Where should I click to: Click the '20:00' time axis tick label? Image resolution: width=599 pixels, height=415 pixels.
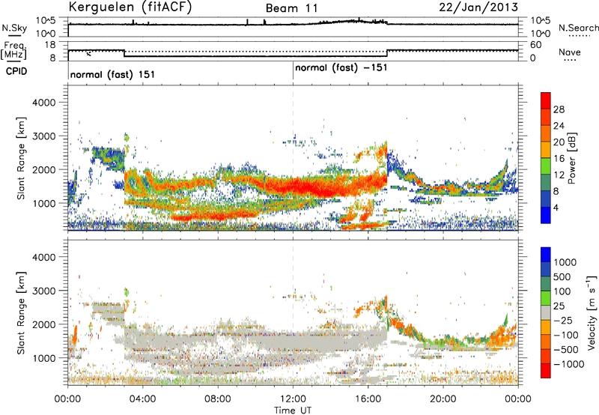(443, 399)
